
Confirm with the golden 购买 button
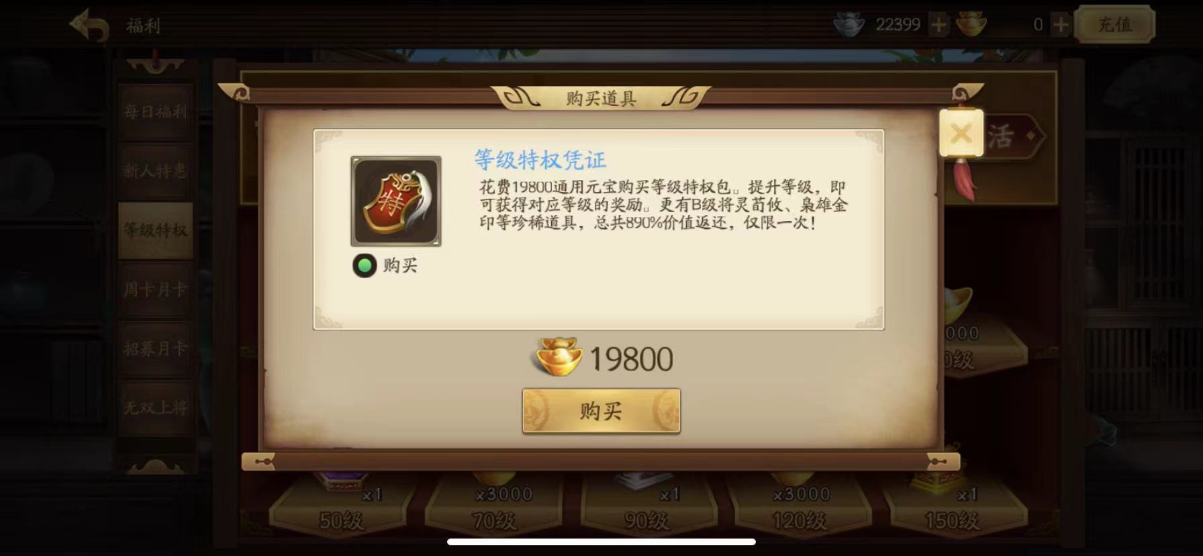601,411
